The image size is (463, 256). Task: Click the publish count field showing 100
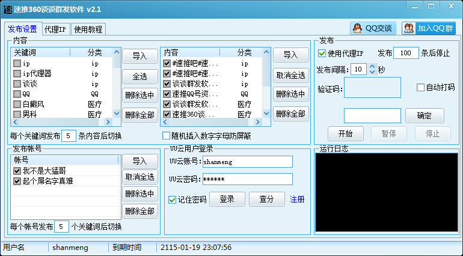click(406, 53)
